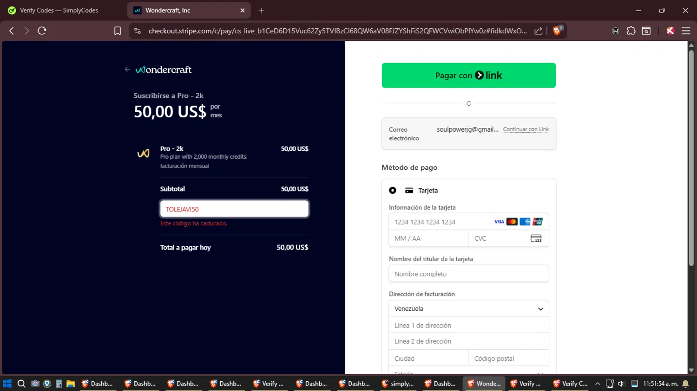
Task: Close the Wondercraft, Inc tab
Action: point(243,10)
